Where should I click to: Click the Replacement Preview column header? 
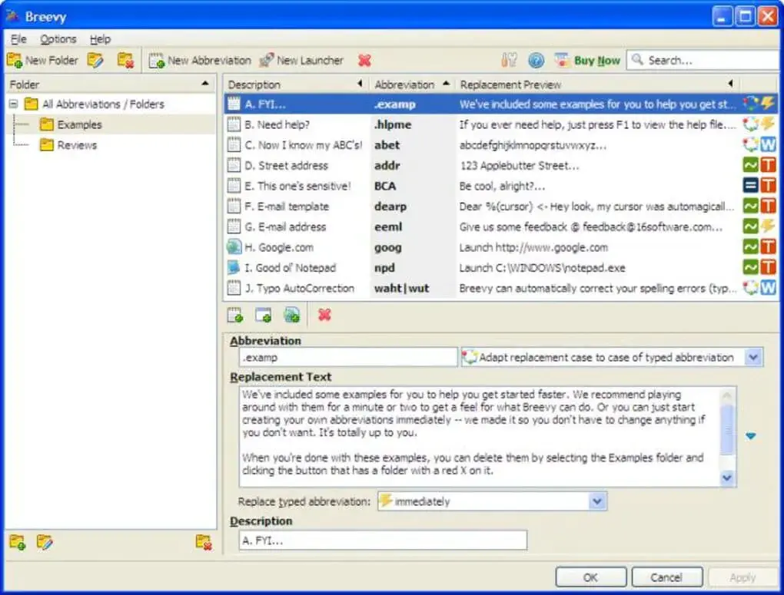pos(597,84)
